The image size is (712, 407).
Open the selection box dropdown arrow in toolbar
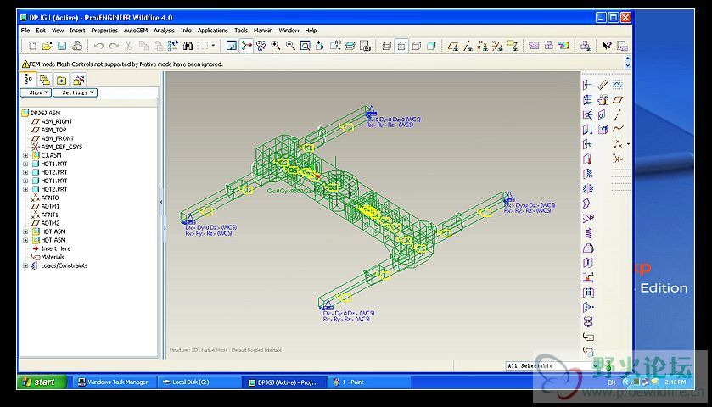[x=213, y=46]
